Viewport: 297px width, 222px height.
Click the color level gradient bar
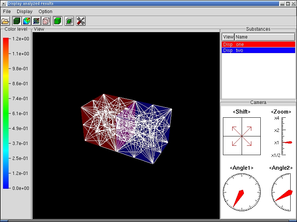(6, 113)
